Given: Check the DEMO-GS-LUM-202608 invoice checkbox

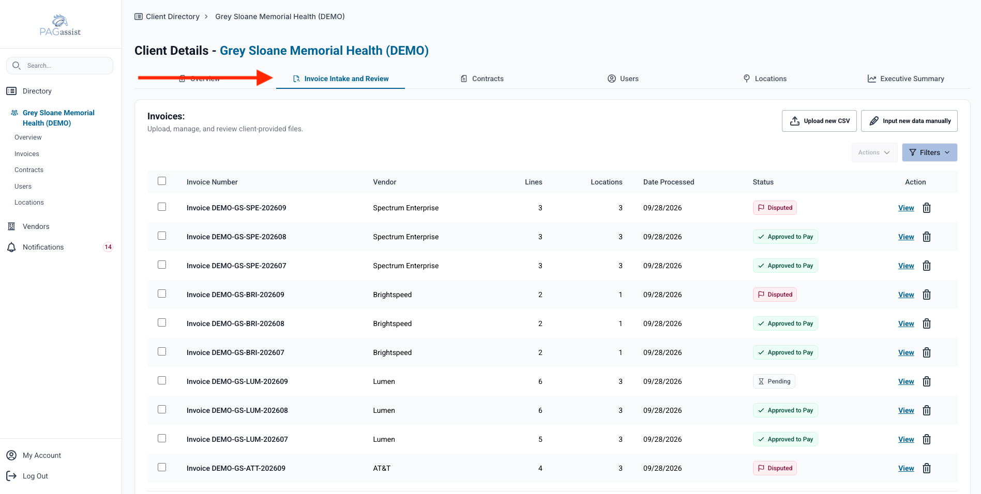Looking at the screenshot, I should (x=162, y=409).
